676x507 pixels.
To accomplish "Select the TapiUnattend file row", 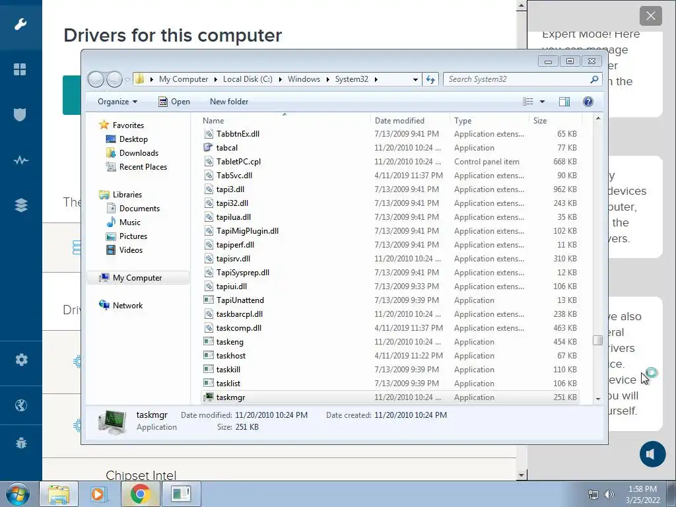I will [x=390, y=300].
